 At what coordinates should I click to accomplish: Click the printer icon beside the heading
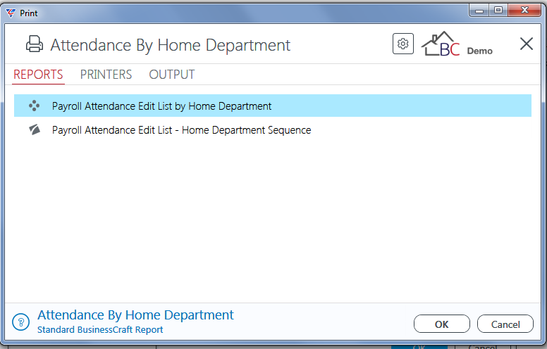click(x=35, y=44)
